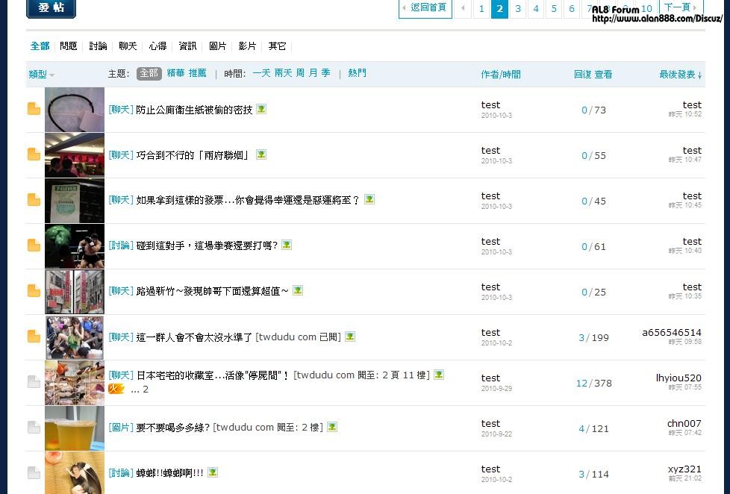Click the gray folder icon beside 要不要喝多多綠
The width and height of the screenshot is (730, 494).
pos(34,427)
